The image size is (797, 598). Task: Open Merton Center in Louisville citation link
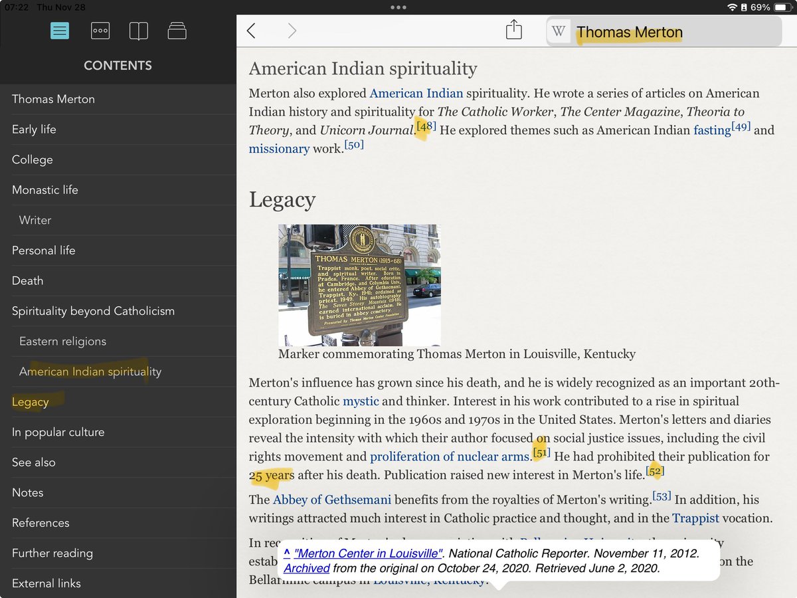369,553
